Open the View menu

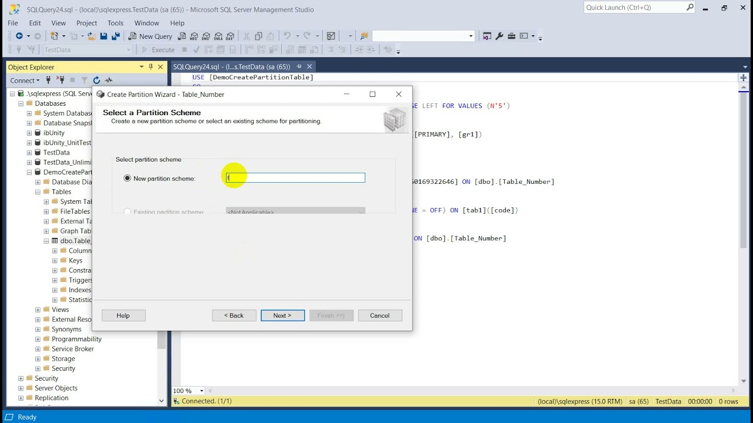(58, 23)
